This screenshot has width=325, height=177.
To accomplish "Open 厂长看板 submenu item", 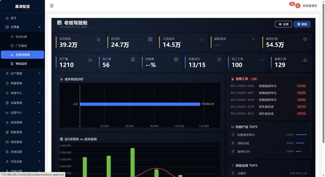I will click(22, 46).
